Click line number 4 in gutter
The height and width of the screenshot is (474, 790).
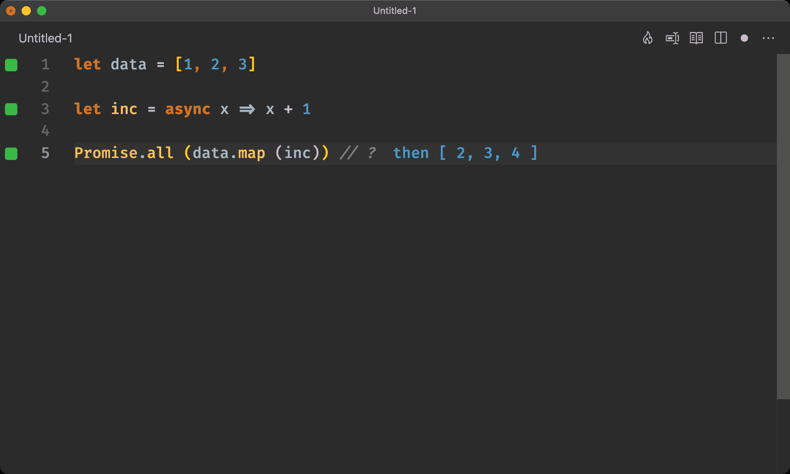(x=45, y=131)
